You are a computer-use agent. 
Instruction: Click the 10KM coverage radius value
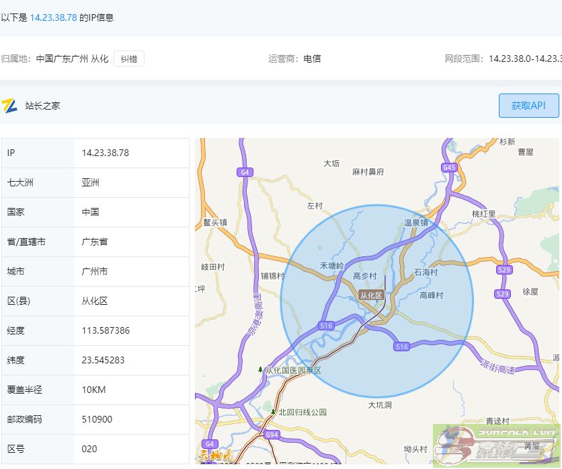pyautogui.click(x=93, y=390)
